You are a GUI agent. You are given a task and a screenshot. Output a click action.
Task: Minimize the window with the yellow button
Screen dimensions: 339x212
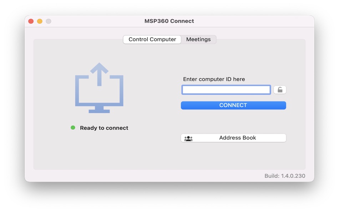tap(40, 21)
